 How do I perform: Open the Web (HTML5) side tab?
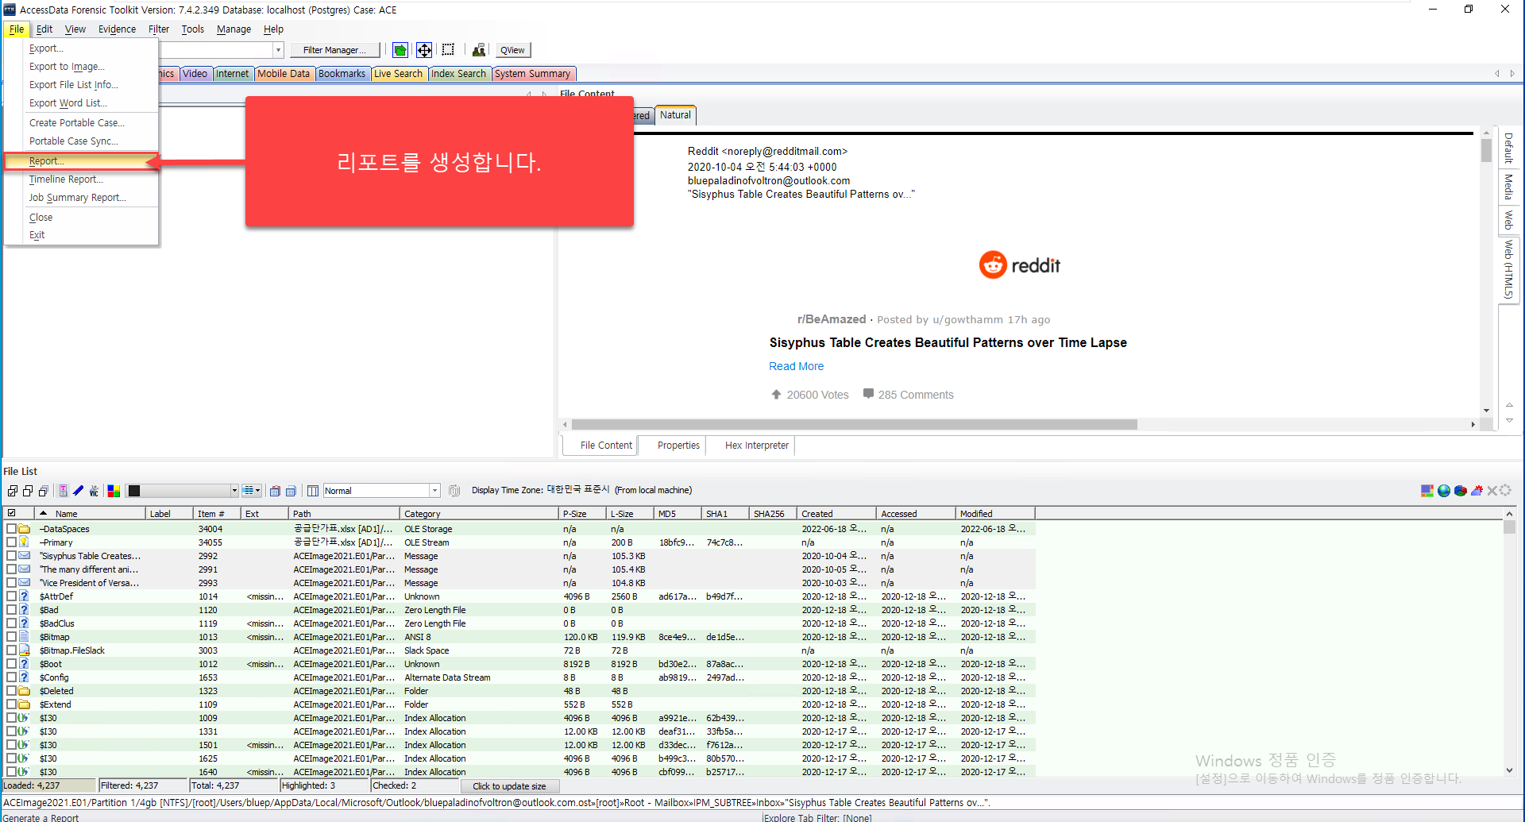1508,269
